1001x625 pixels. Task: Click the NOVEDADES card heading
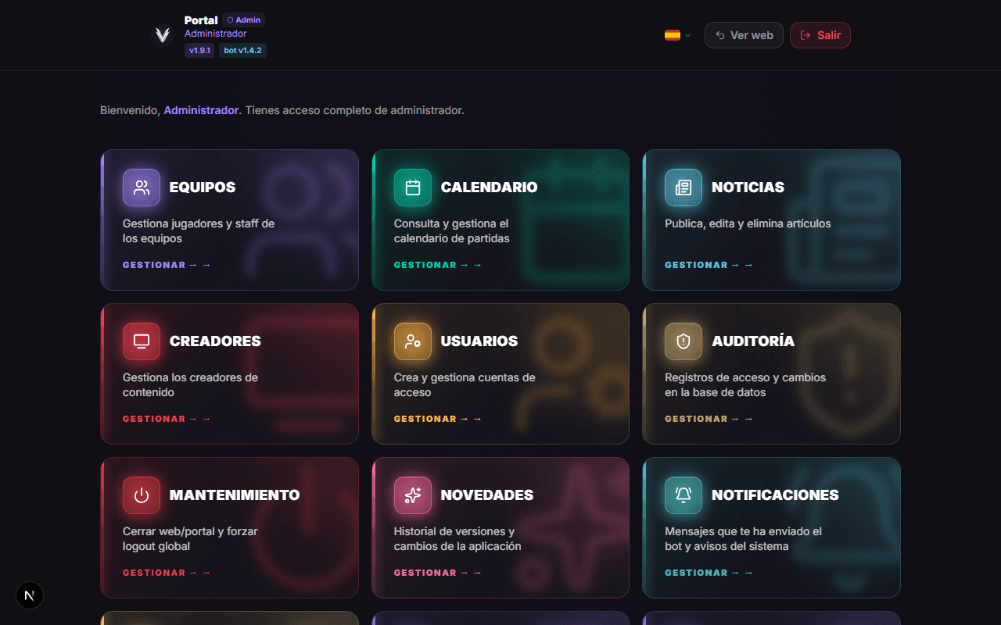487,495
